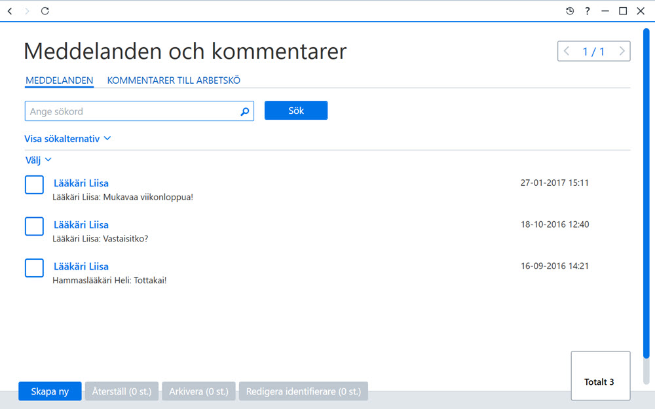Click the forward navigation arrow
The image size is (655, 409).
27,11
